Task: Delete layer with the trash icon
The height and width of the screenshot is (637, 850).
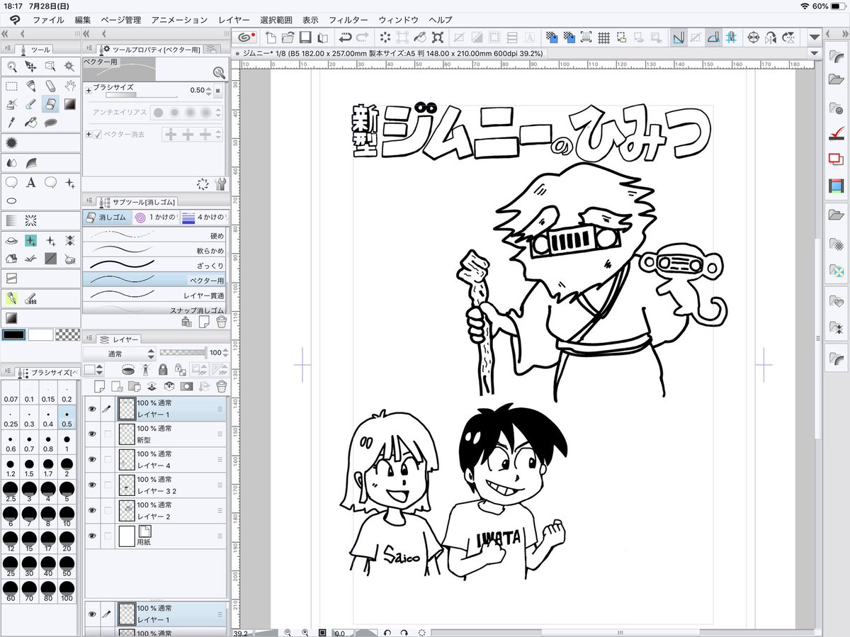Action: tap(221, 386)
